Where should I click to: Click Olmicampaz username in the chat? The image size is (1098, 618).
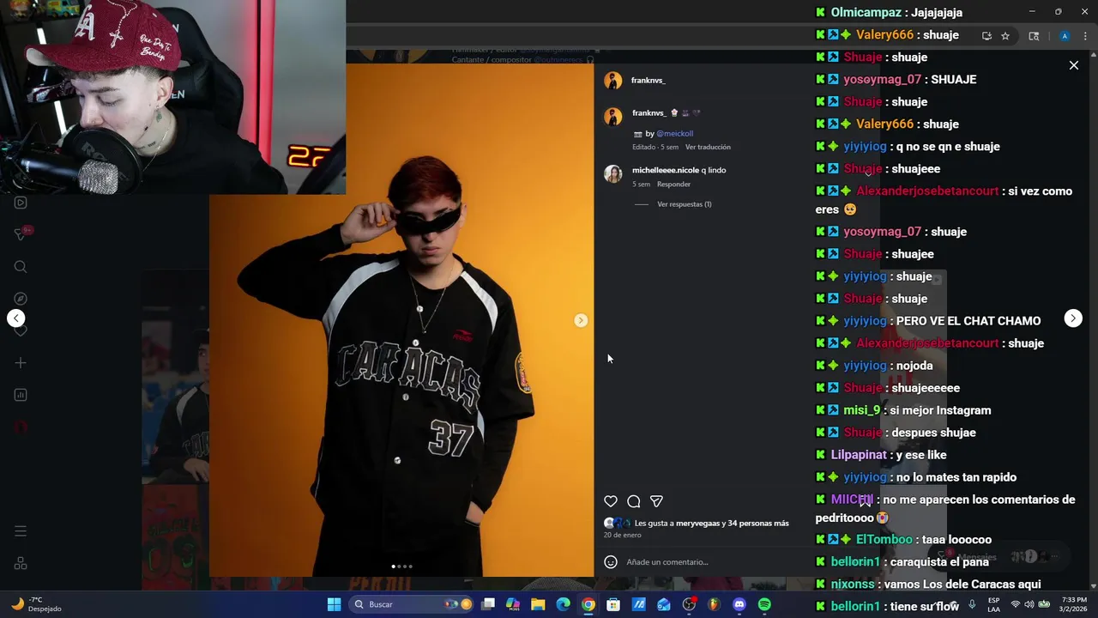[866, 13]
